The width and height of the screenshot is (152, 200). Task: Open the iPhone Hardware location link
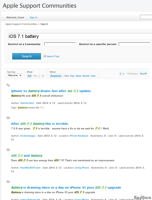tap(79, 136)
